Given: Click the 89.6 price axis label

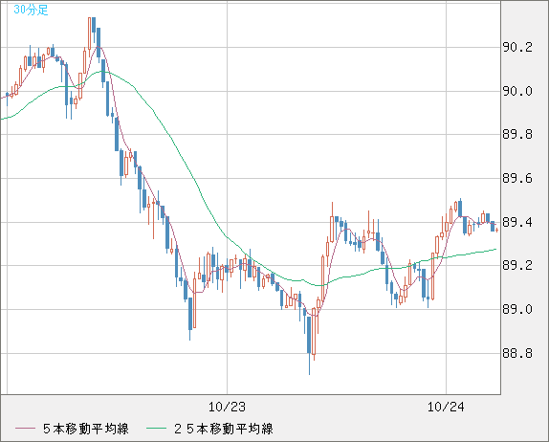Looking at the screenshot, I should pyautogui.click(x=517, y=179).
